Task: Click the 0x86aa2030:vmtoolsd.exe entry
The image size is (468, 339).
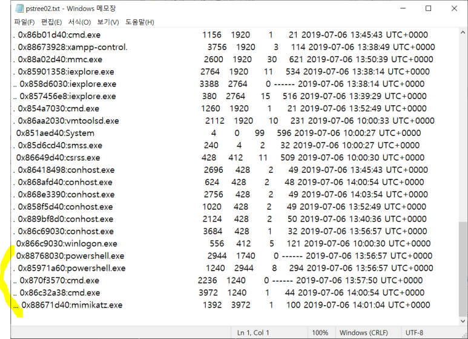Action: click(68, 121)
